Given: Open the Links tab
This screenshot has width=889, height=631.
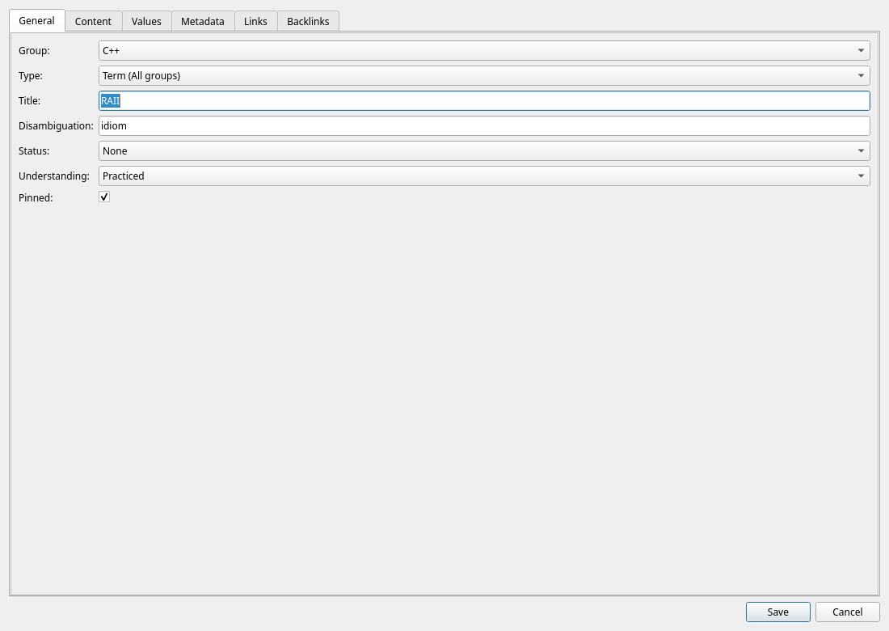Looking at the screenshot, I should click(x=255, y=22).
